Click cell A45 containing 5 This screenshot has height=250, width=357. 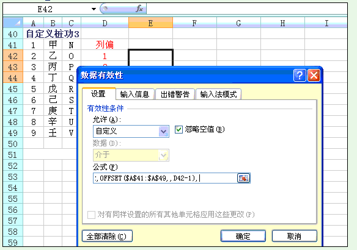[34, 89]
